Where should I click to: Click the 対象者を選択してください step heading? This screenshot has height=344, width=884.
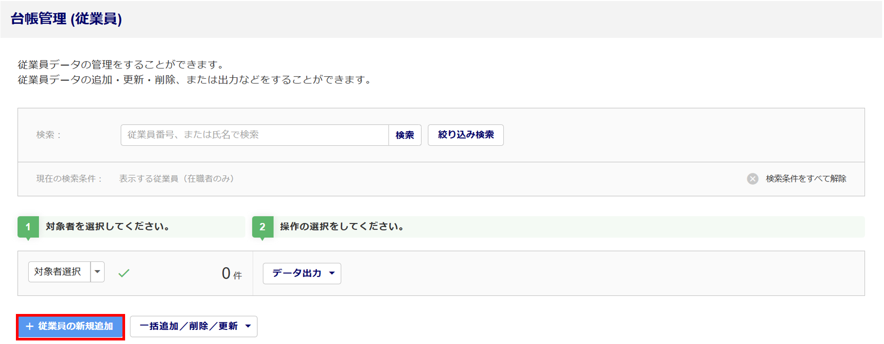[108, 227]
